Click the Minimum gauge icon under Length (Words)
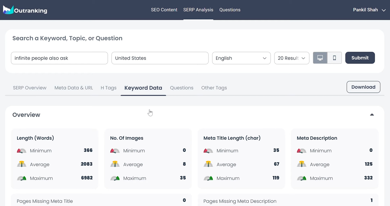 pos(22,150)
